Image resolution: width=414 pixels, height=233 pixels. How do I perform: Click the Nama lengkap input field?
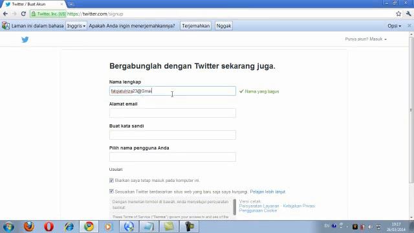(173, 91)
